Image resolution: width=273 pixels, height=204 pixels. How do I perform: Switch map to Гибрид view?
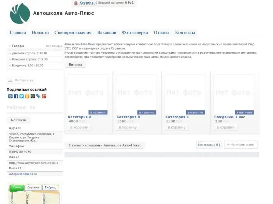(50, 187)
